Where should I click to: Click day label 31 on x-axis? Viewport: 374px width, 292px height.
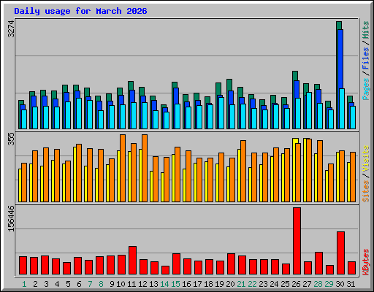(x=351, y=284)
